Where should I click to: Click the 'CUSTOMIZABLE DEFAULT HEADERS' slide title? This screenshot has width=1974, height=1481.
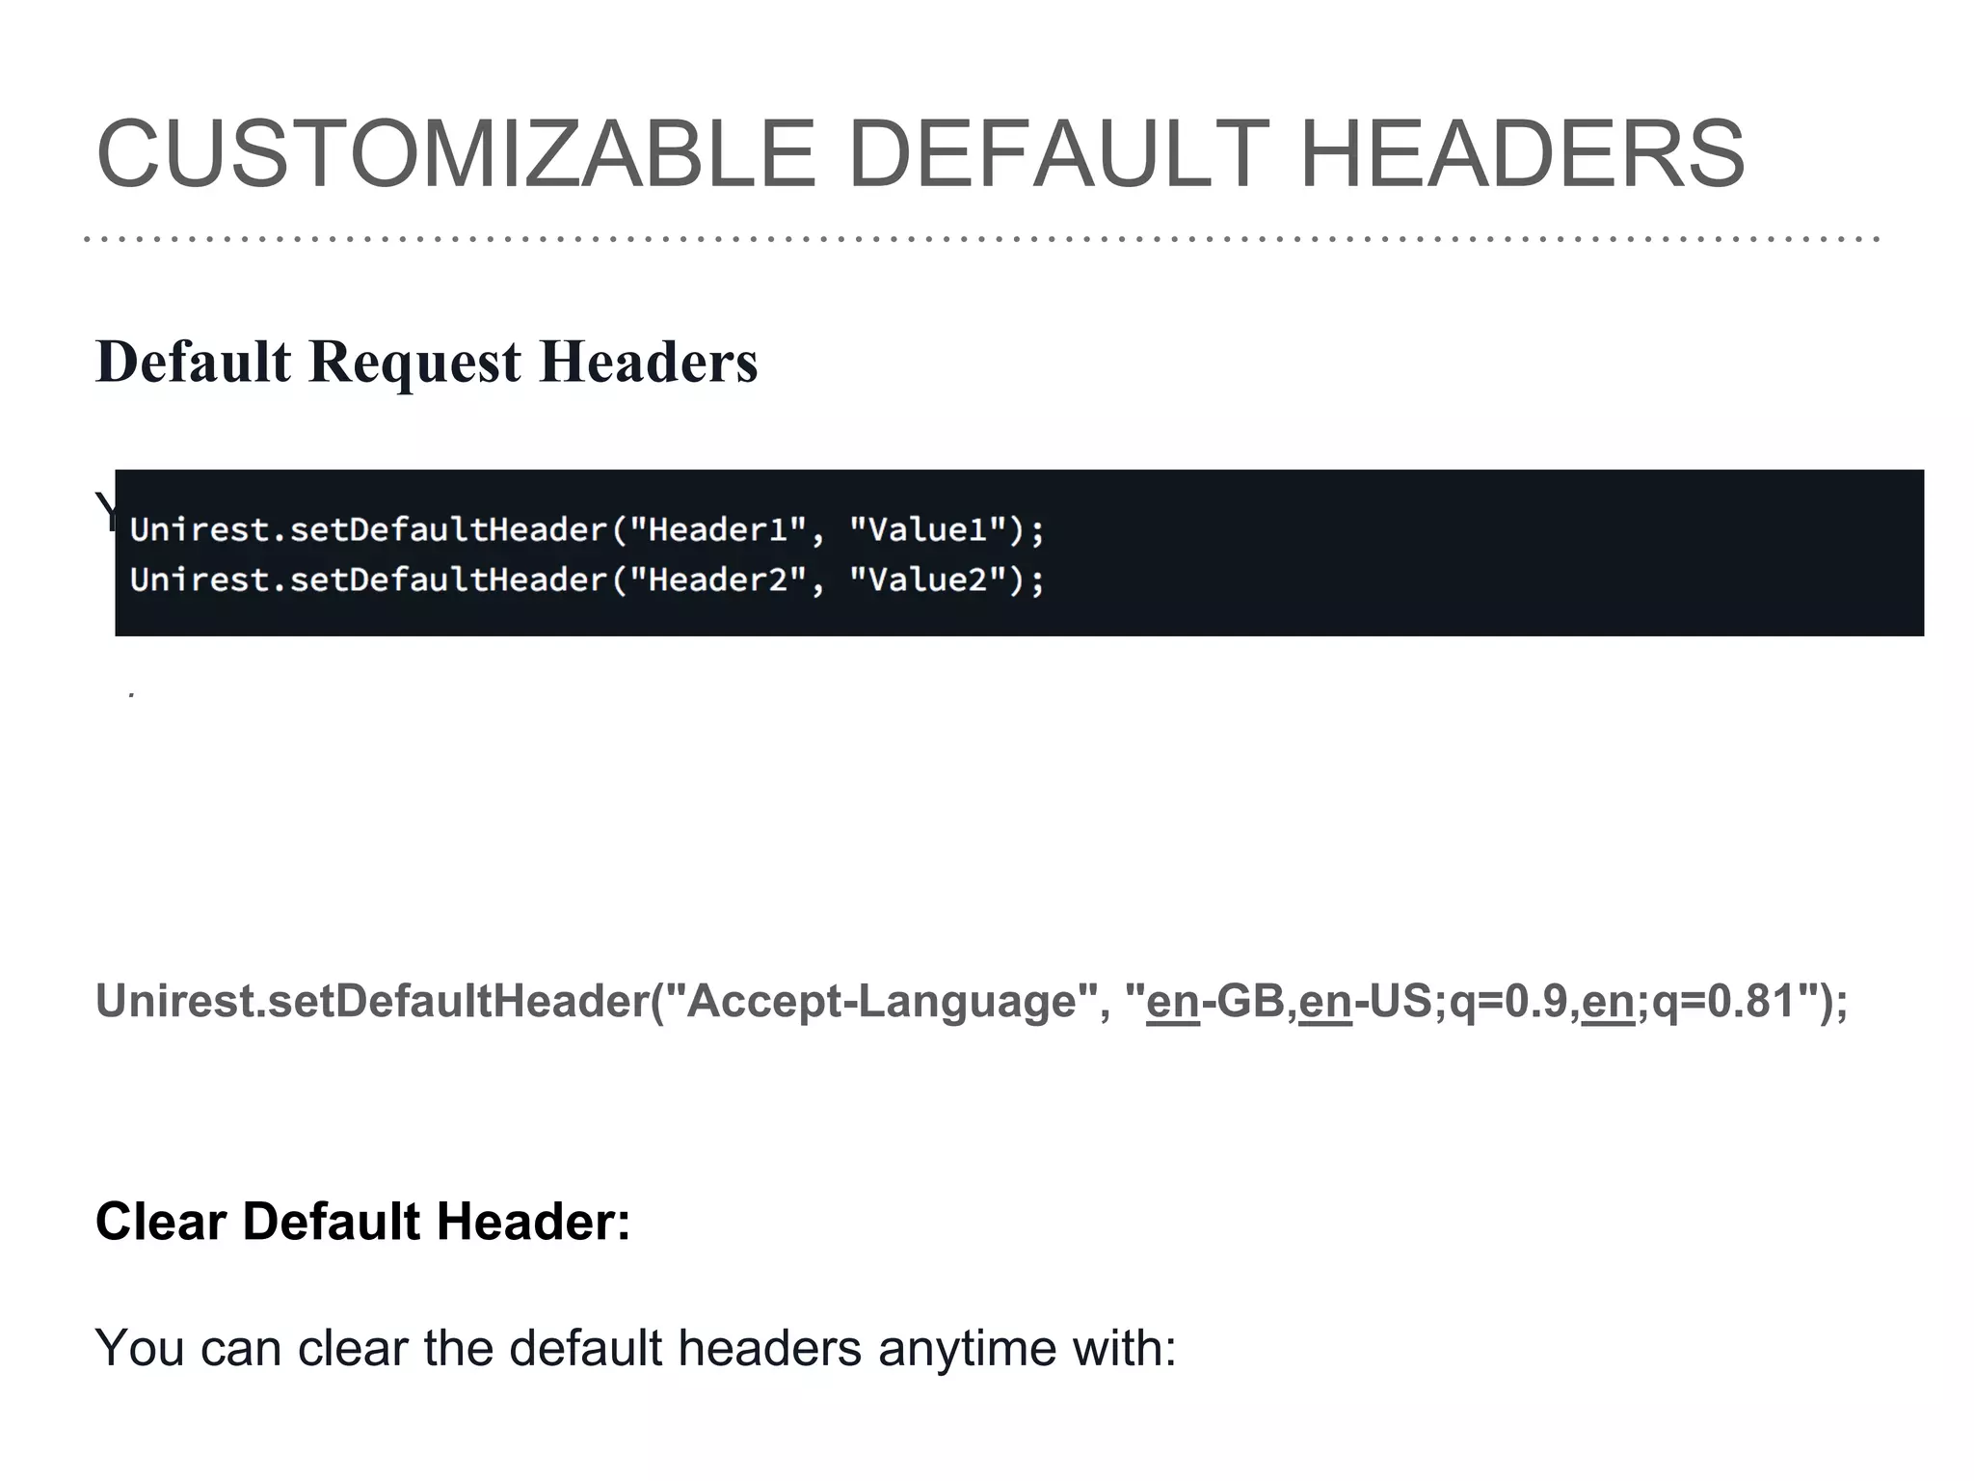click(x=920, y=154)
